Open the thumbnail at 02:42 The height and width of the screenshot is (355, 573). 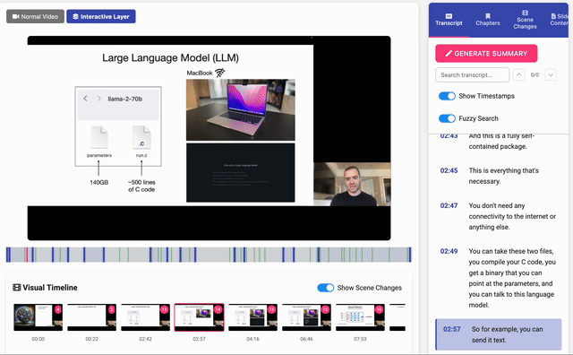click(145, 317)
